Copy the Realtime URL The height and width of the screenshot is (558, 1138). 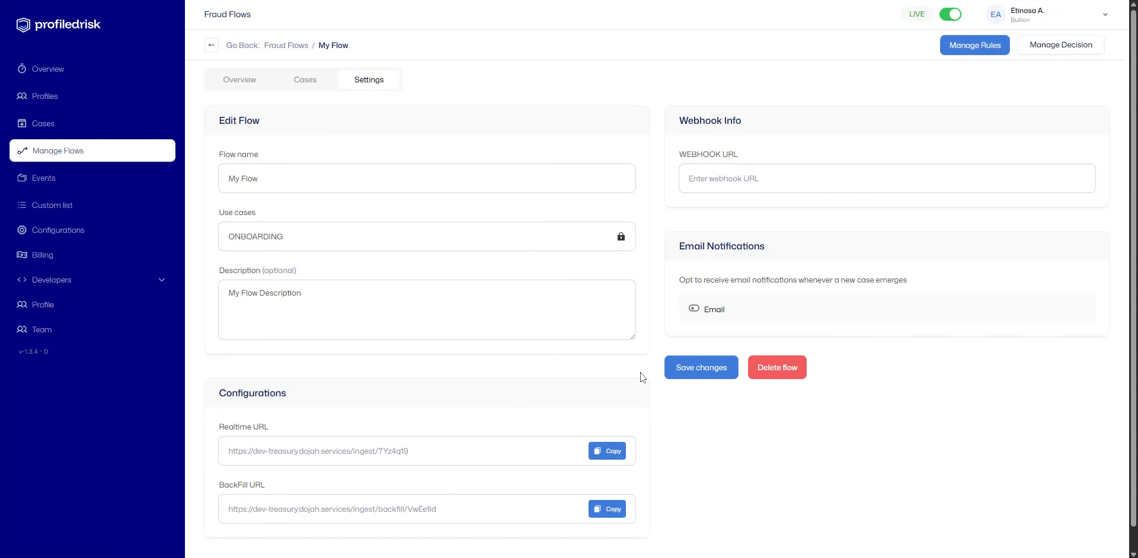tap(606, 450)
